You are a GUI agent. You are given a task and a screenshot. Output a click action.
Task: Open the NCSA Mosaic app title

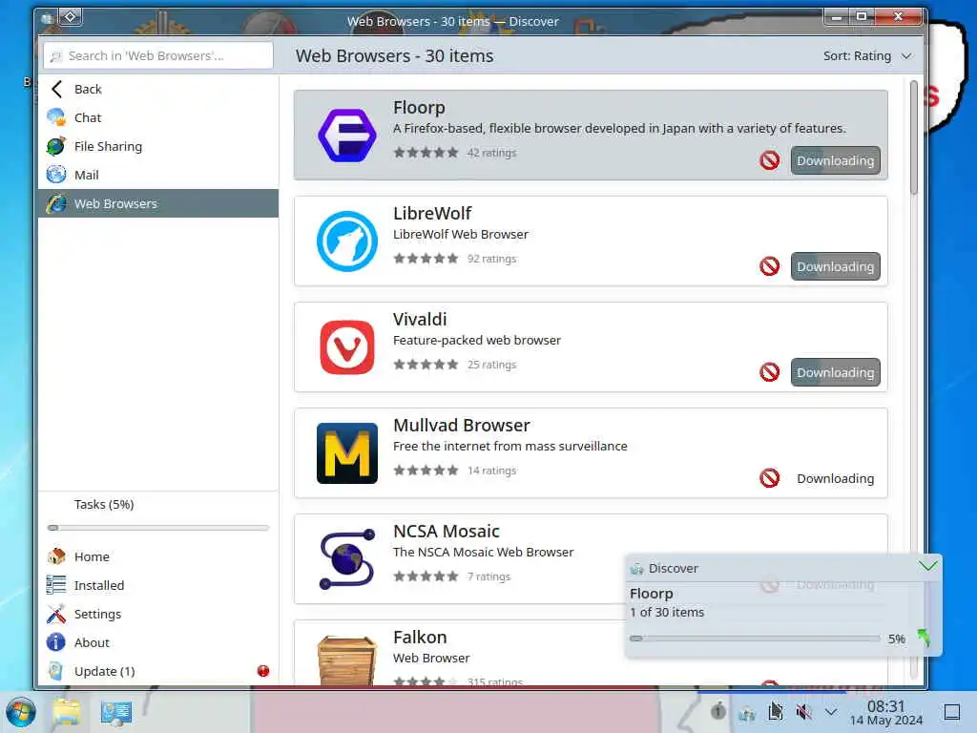point(447,532)
